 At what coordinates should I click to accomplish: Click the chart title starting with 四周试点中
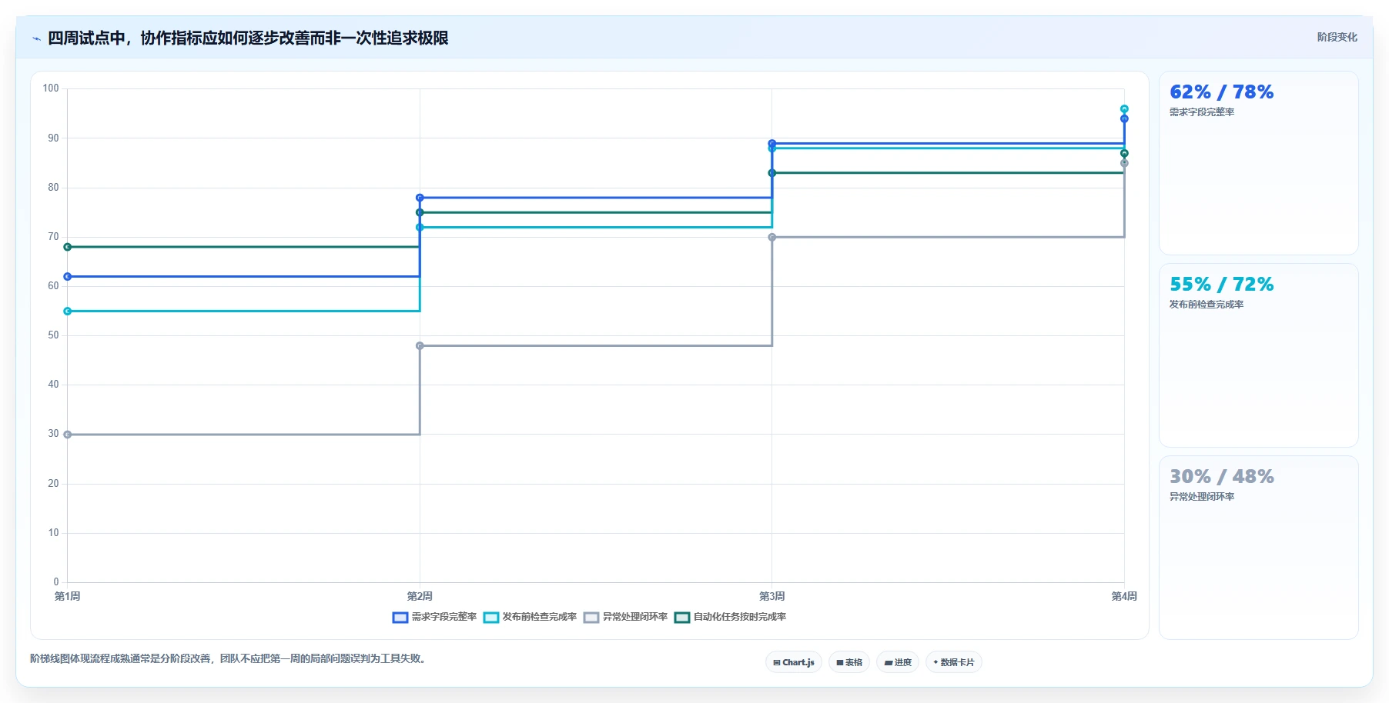pyautogui.click(x=248, y=38)
